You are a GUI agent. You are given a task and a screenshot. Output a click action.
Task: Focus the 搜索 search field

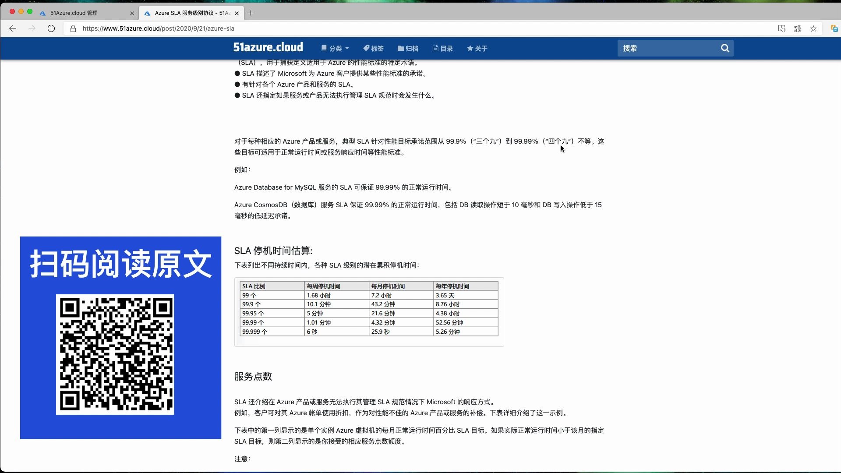click(x=668, y=48)
